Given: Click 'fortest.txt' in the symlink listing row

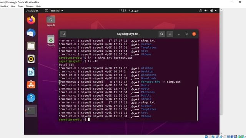Looking at the screenshot, I should (150, 82).
